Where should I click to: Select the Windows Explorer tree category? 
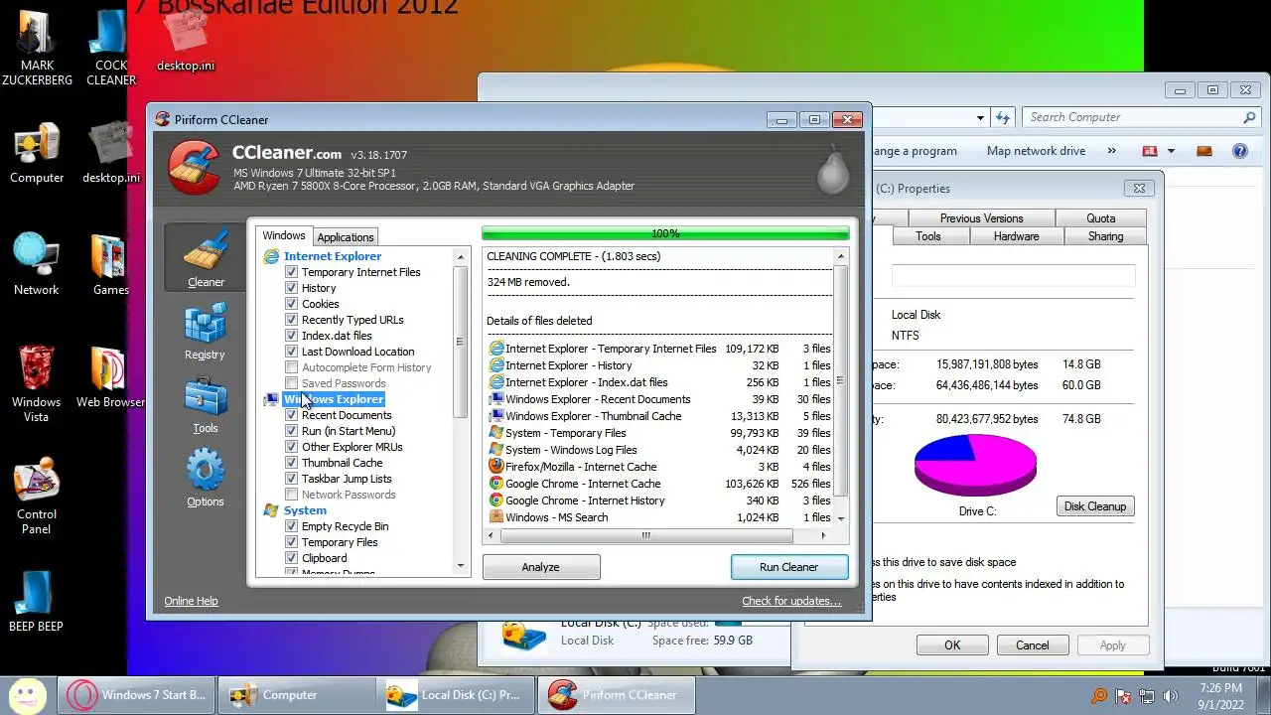[334, 399]
